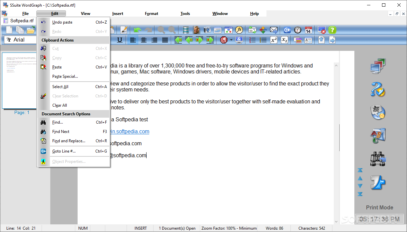Screen dimensions: 407x232
Task: Select the Softpedia.rtf document tab
Action: click(x=19, y=21)
